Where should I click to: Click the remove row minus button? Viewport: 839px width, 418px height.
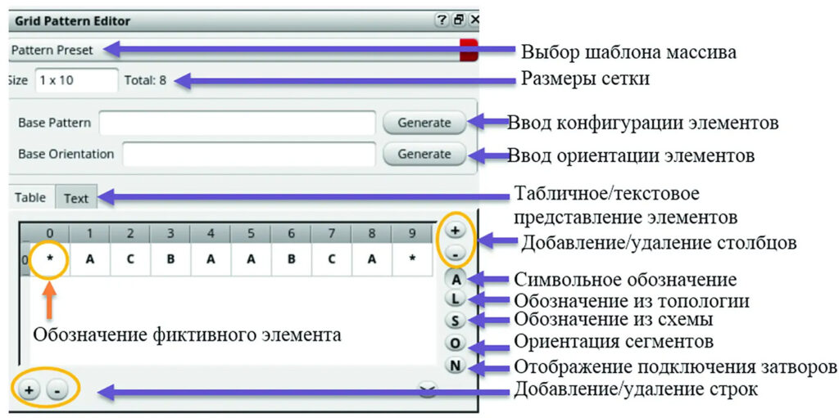click(56, 390)
